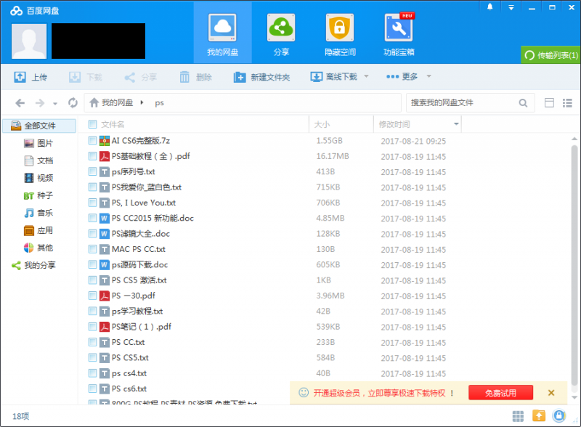Click the 新建文件夹 button
581x427 pixels.
pyautogui.click(x=261, y=77)
